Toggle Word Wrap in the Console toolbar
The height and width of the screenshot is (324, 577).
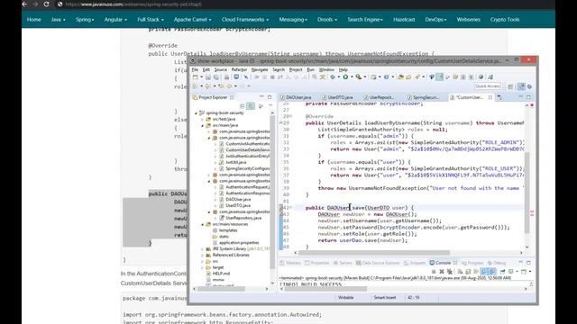point(475,272)
